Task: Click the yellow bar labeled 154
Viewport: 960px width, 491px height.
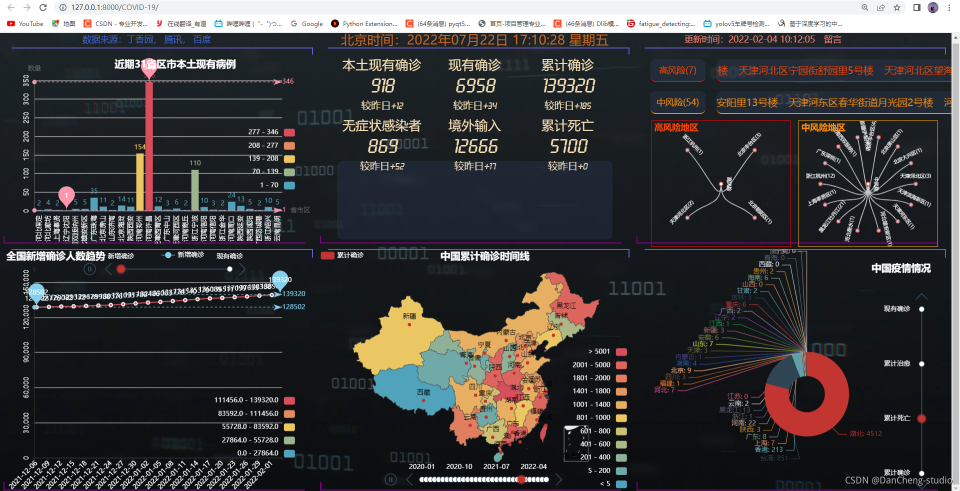Action: click(140, 182)
